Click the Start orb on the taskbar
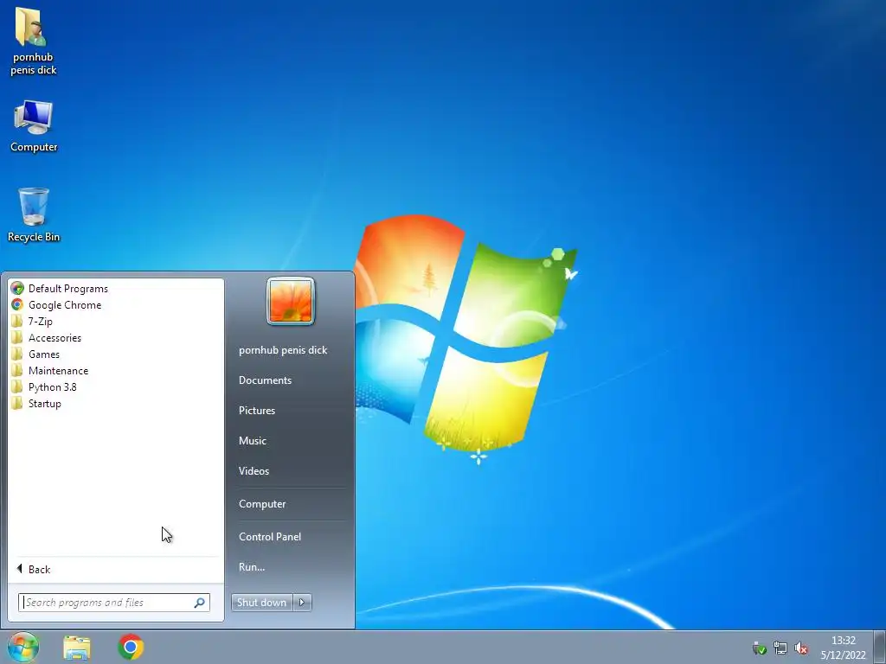 pyautogui.click(x=23, y=647)
